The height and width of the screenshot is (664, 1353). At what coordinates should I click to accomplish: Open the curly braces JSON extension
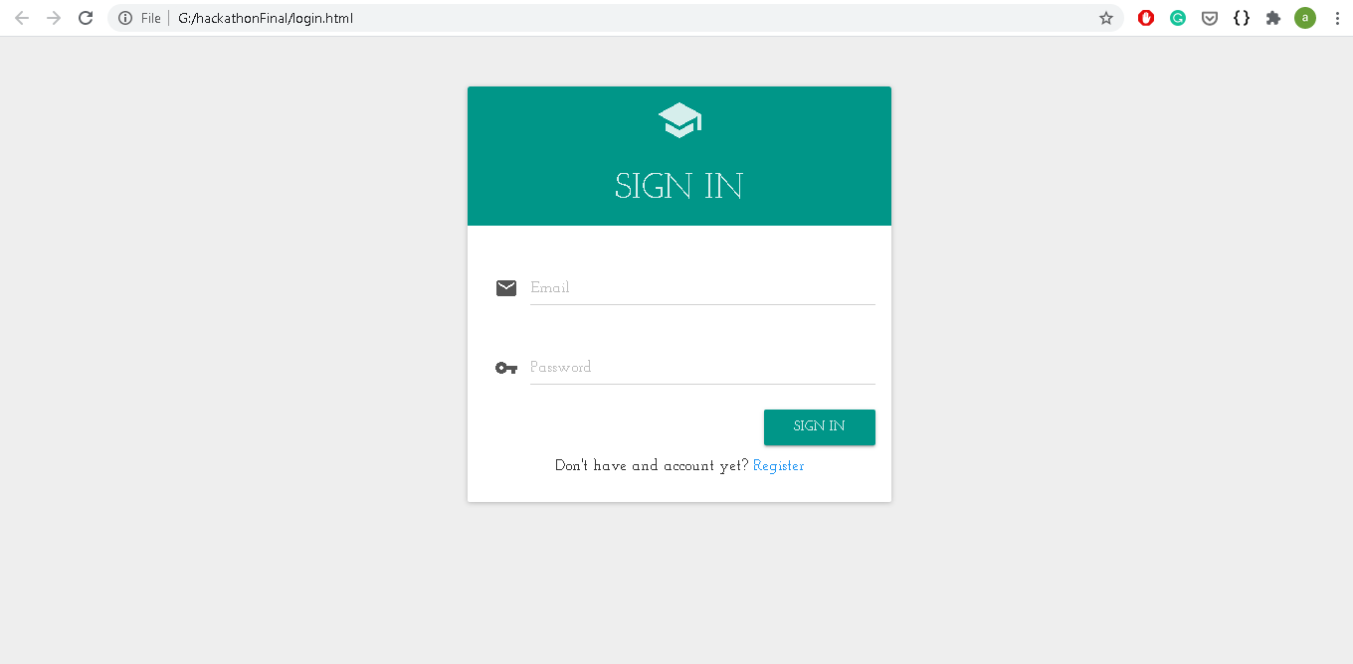tap(1242, 18)
